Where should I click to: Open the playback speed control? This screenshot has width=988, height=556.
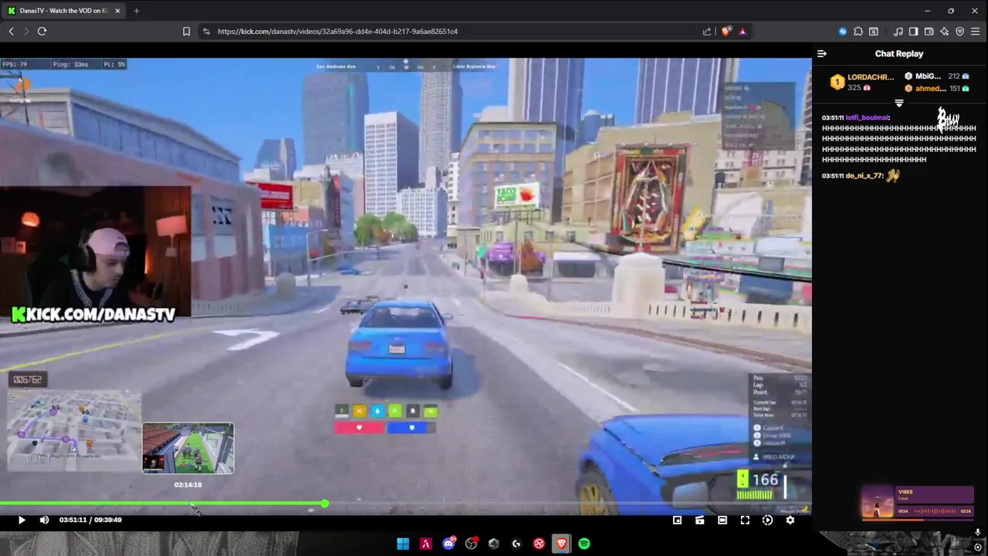(767, 520)
